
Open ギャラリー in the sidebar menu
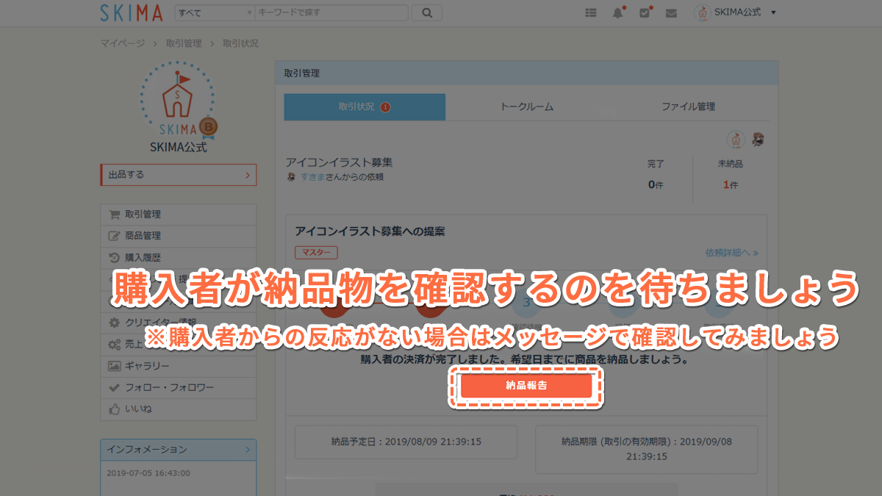pos(148,366)
